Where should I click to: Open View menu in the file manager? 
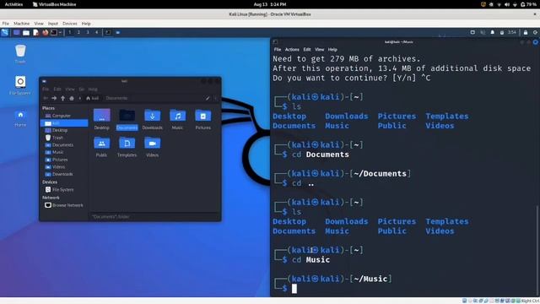70,90
